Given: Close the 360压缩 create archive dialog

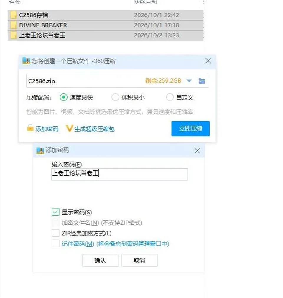Looking at the screenshot, I should point(208,61).
